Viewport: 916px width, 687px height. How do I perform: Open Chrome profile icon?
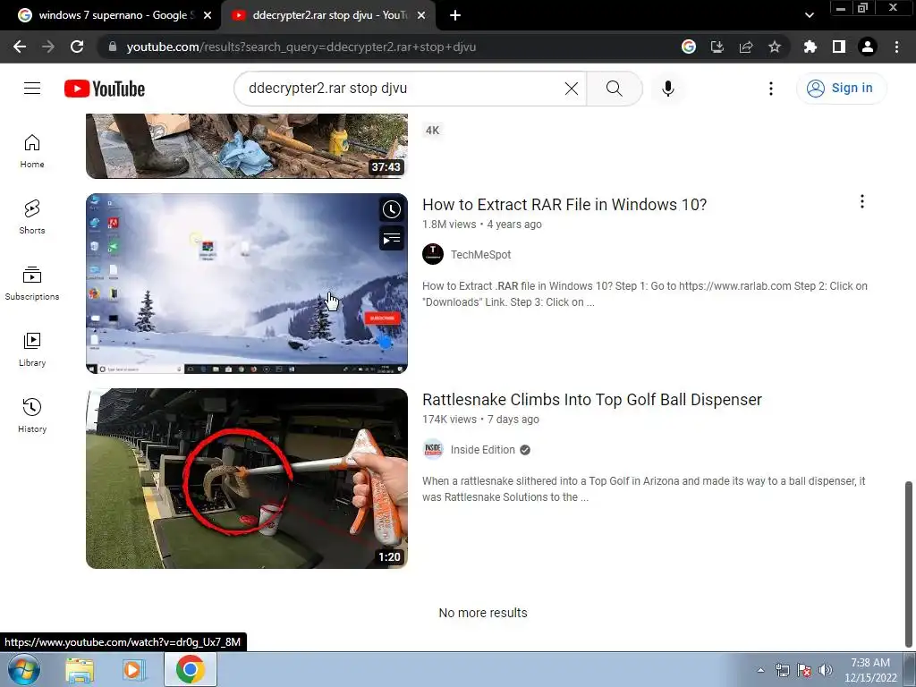868,47
